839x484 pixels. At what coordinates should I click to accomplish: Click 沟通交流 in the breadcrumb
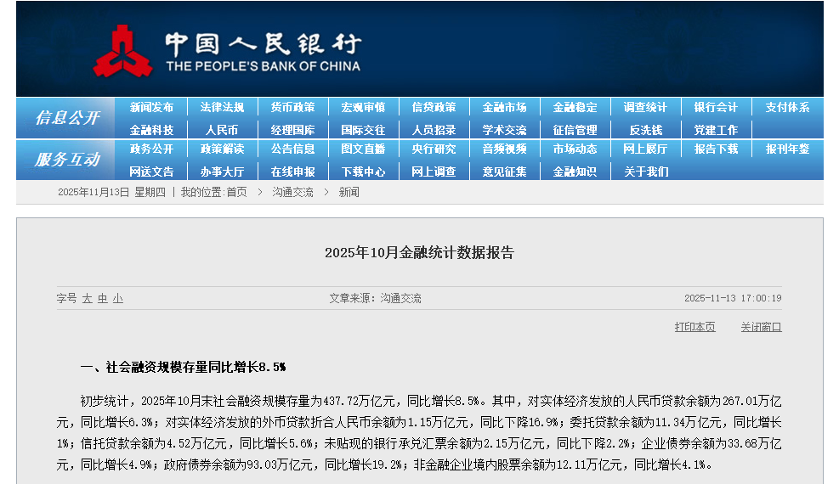coord(292,192)
